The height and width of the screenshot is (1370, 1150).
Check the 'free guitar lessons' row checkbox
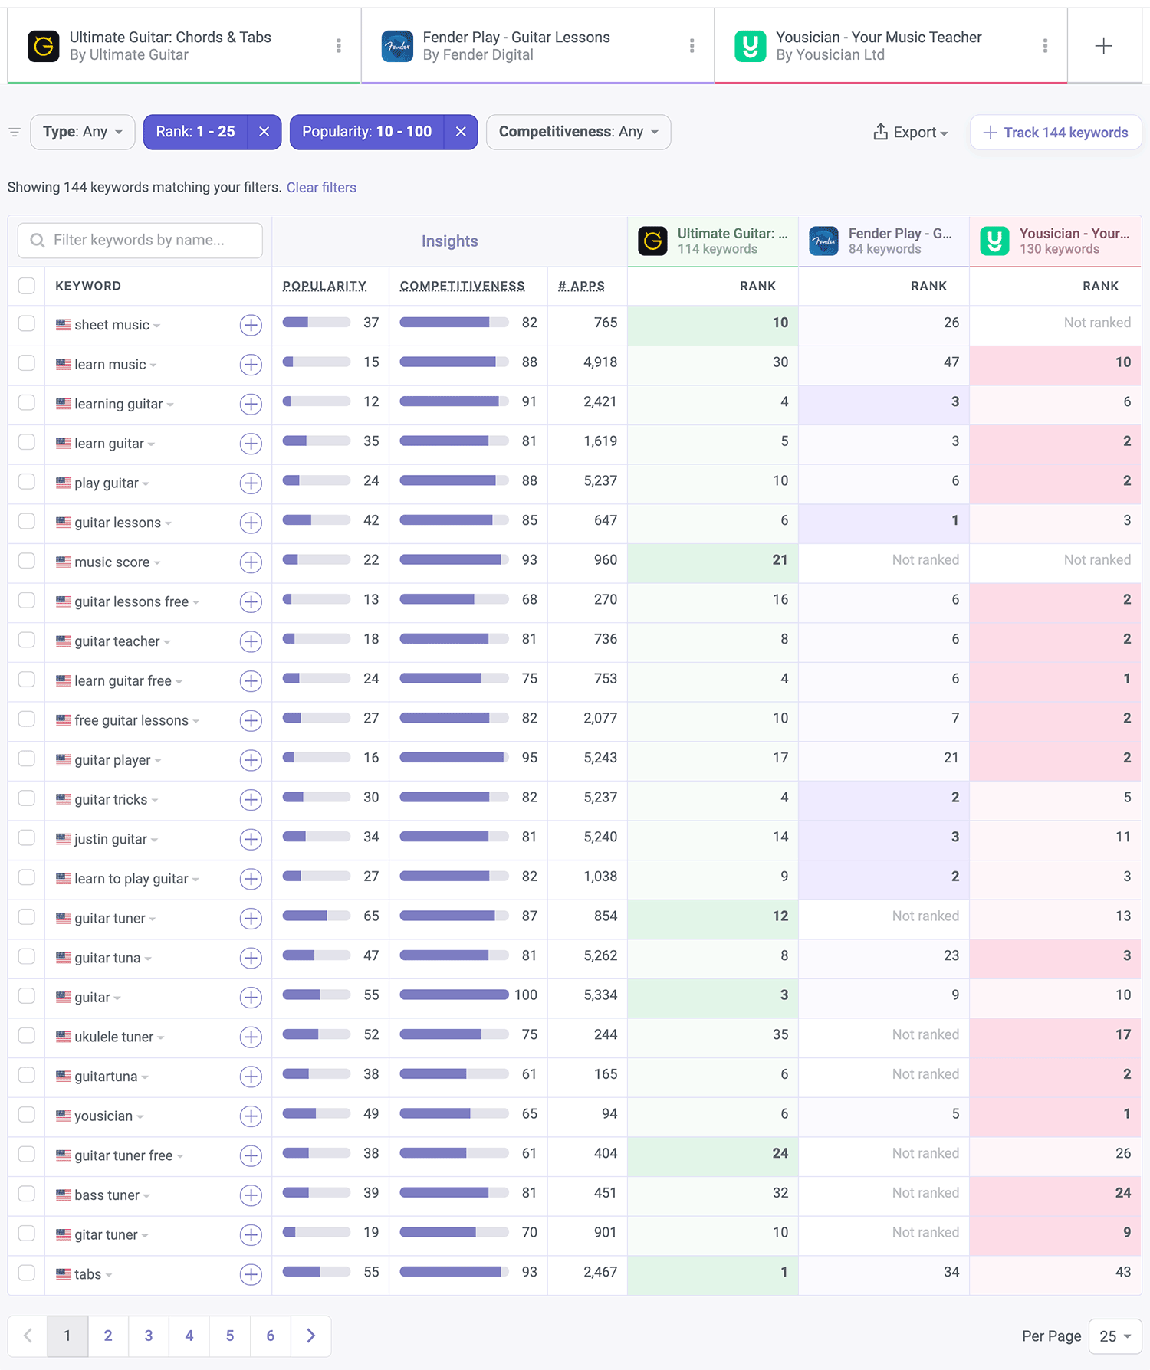coord(27,719)
